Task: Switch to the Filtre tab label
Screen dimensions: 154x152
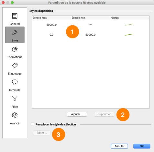Action: [x=15, y=107]
